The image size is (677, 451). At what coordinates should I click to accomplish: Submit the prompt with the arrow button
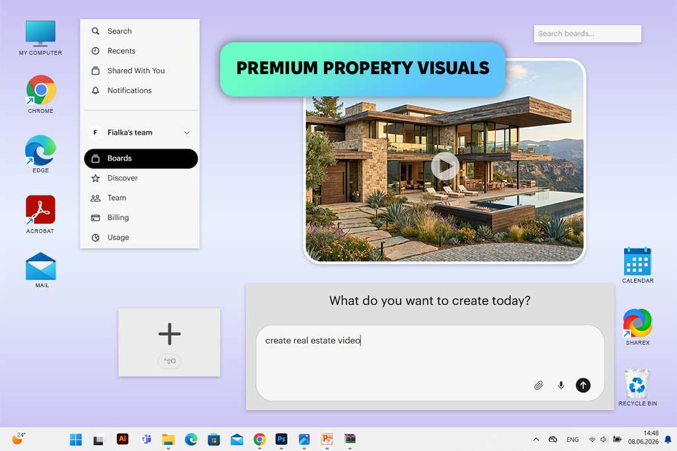(583, 386)
